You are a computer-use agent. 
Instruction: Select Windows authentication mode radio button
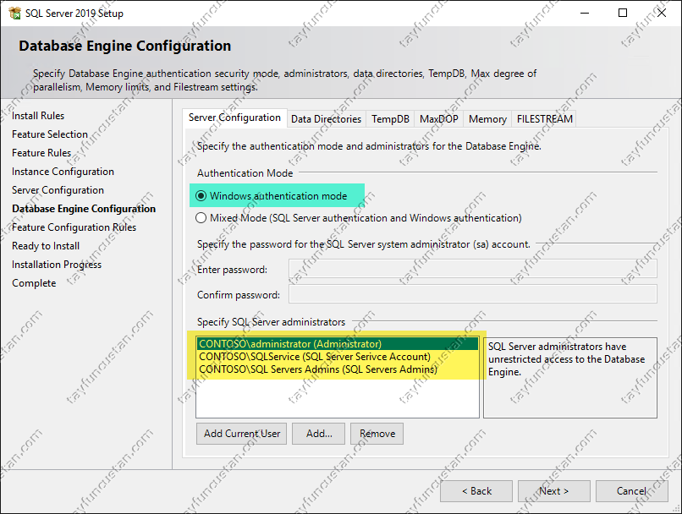click(x=201, y=196)
